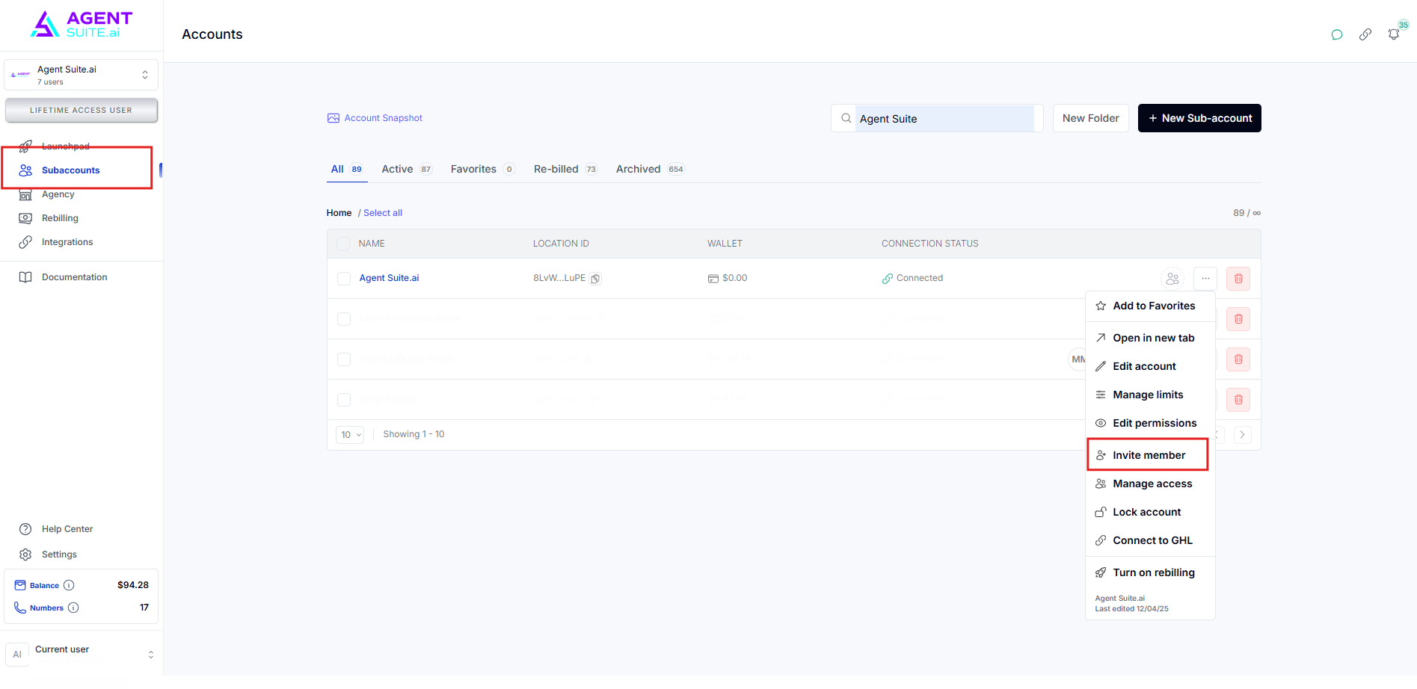Viewport: 1417px width, 689px height.
Task: Go to Home in the breadcrumb
Action: pos(339,213)
